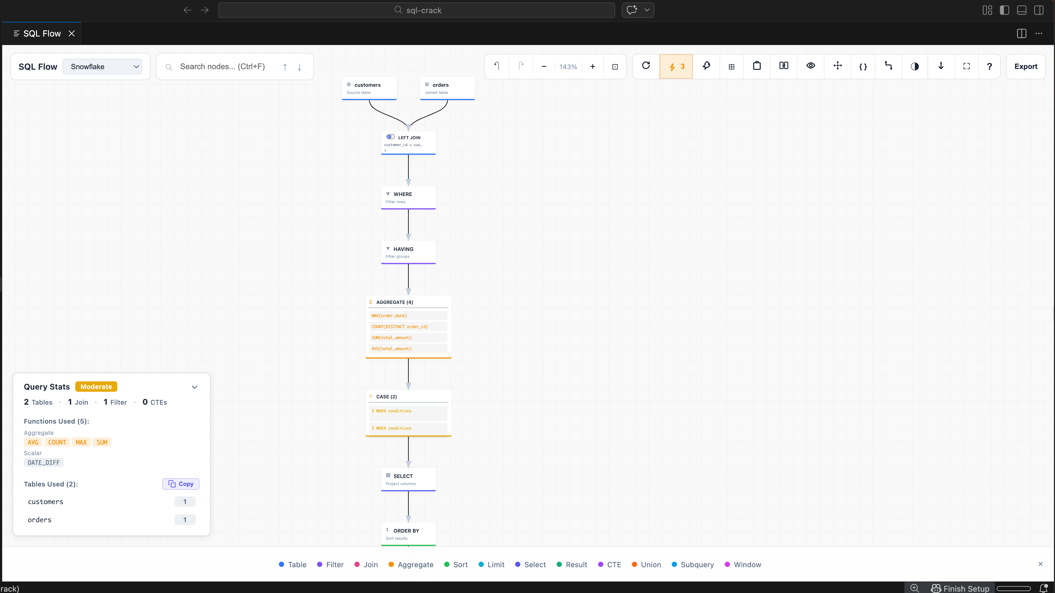Open the grid layout view
1055x593 pixels.
pos(732,66)
